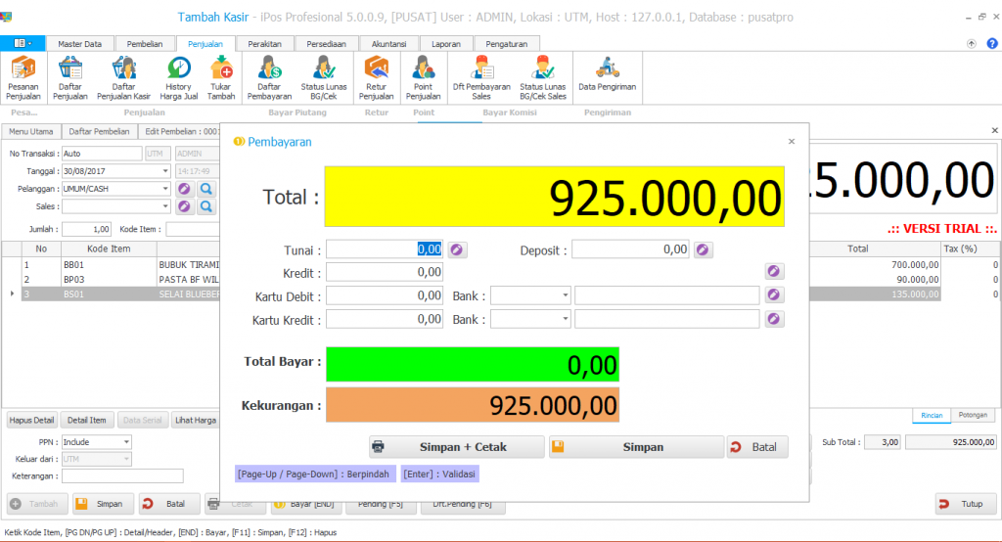
Task: Focus the Deposit amount field
Action: 630,249
